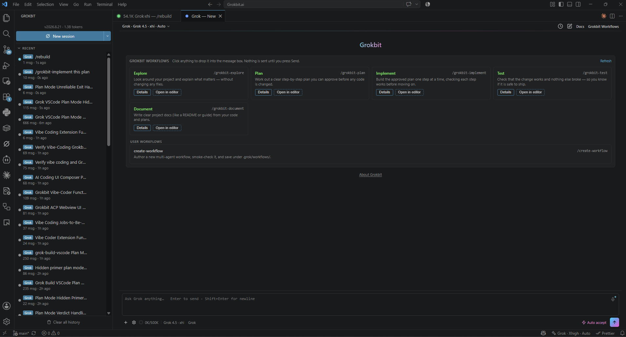Toggle Primary Side Bar visibility
This screenshot has height=337, width=626.
(561, 4)
